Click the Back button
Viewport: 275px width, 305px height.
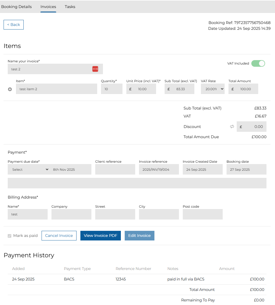pos(13,25)
